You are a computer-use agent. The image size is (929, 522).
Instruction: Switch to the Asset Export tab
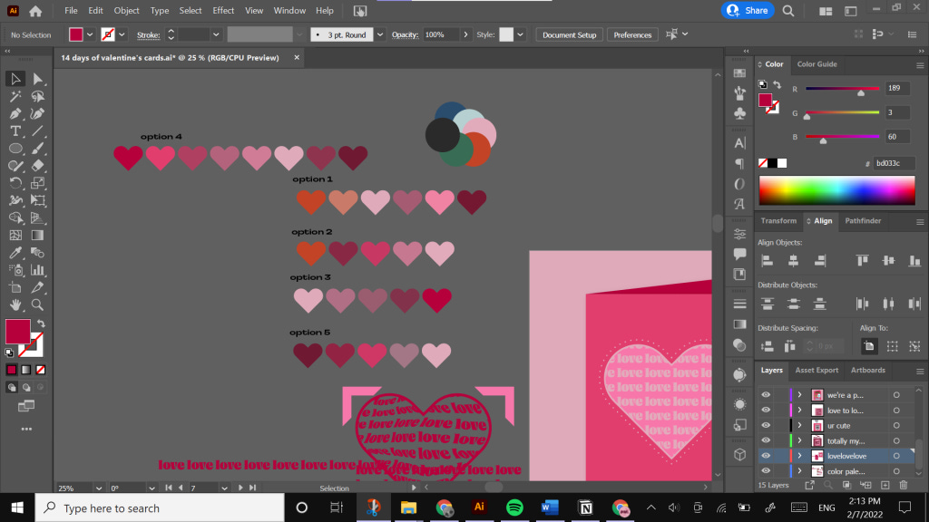point(817,370)
